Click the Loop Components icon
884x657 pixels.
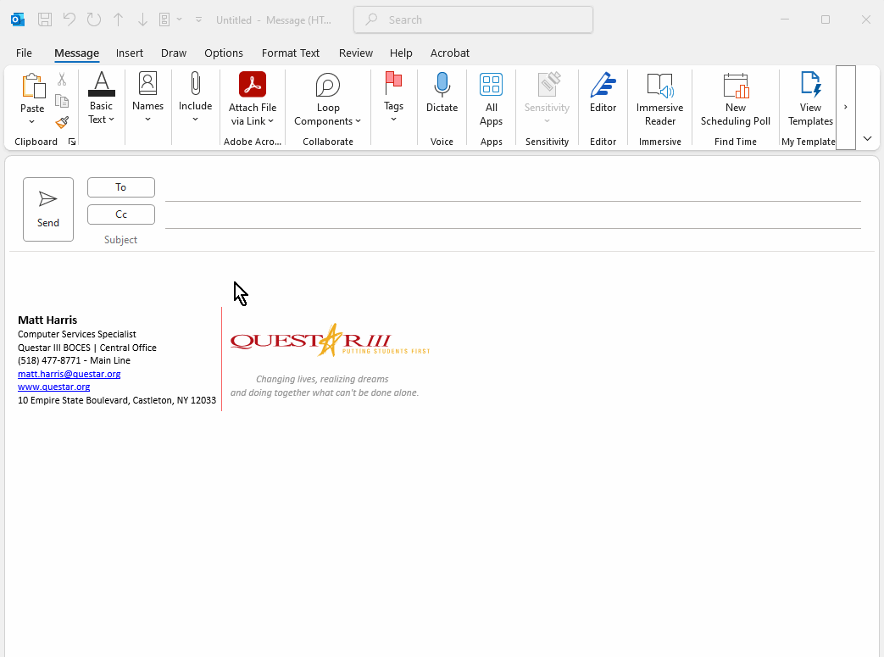pyautogui.click(x=327, y=85)
